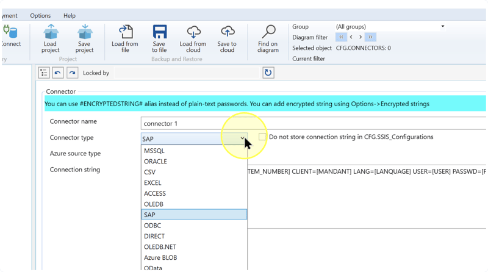Click the Save project icon

[84, 38]
